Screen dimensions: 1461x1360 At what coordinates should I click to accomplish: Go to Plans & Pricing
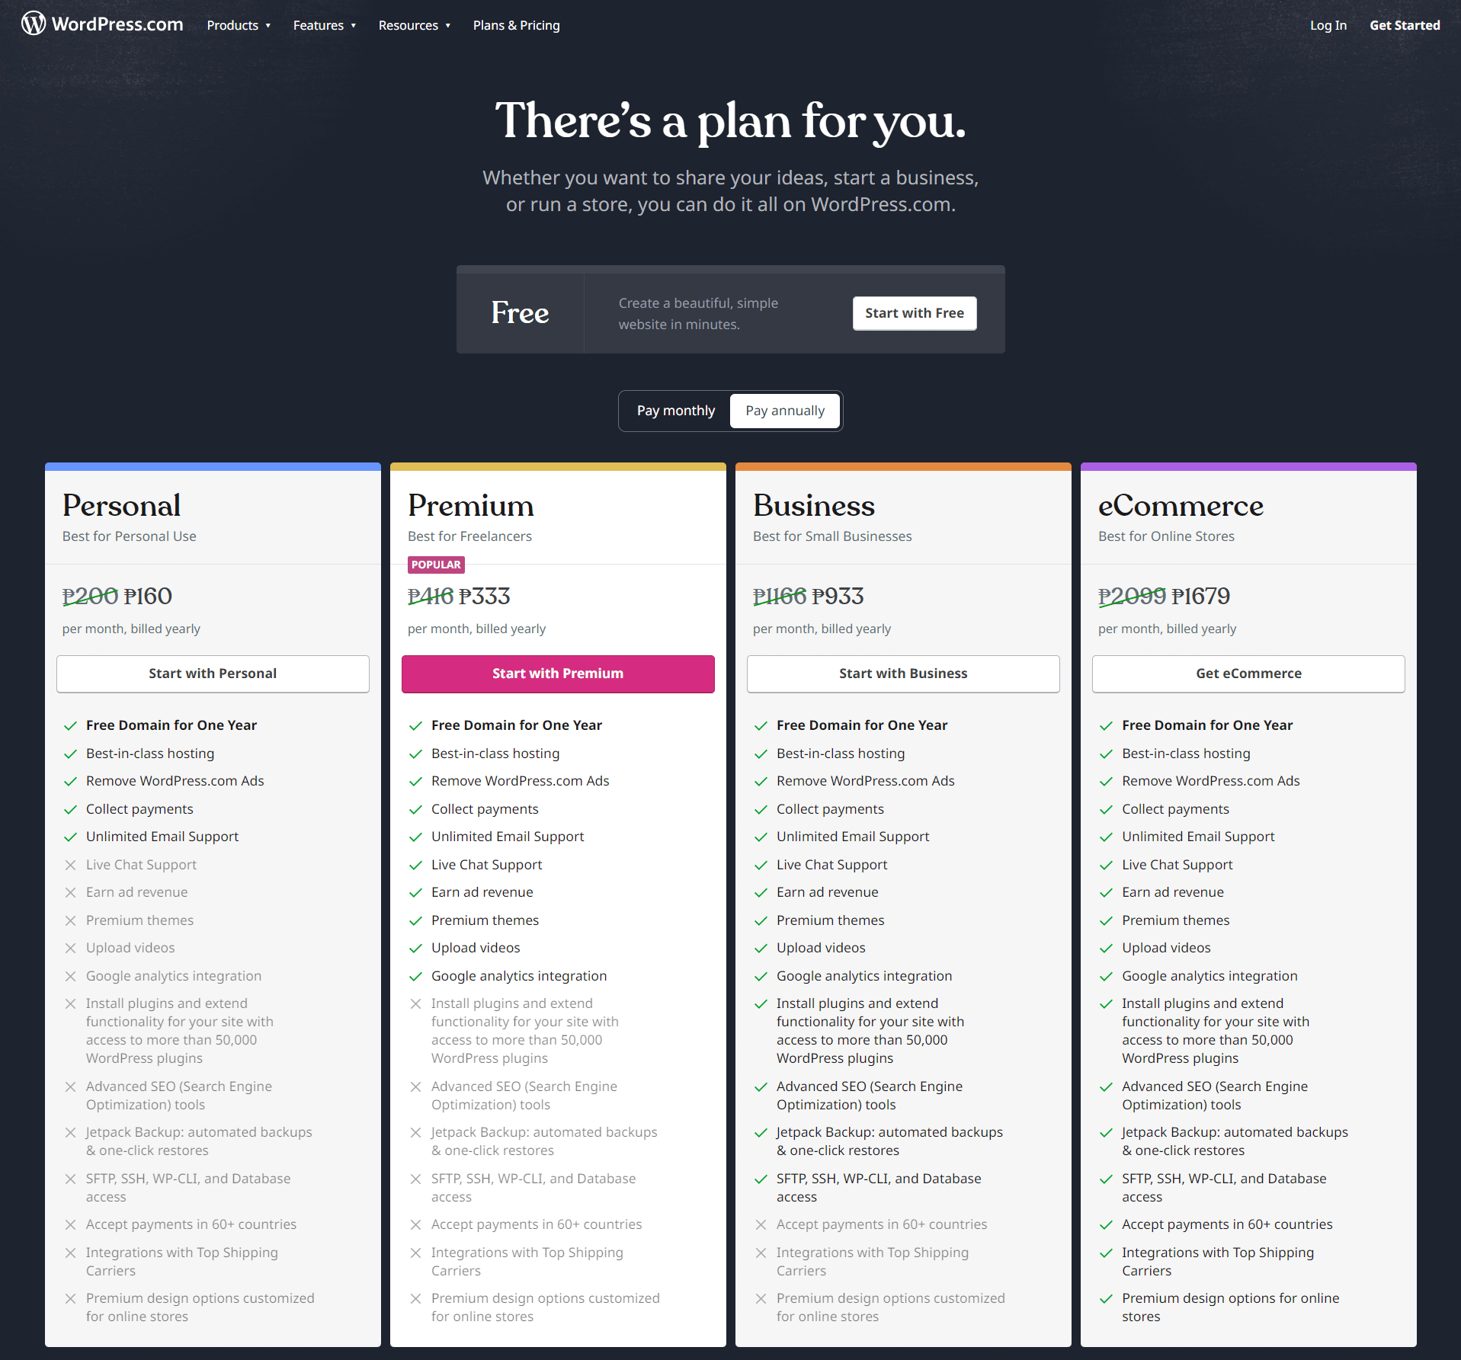(517, 25)
